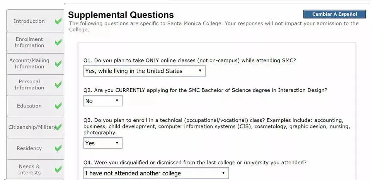
Task: Open the Q1 online classes dropdown
Action: pyautogui.click(x=144, y=71)
